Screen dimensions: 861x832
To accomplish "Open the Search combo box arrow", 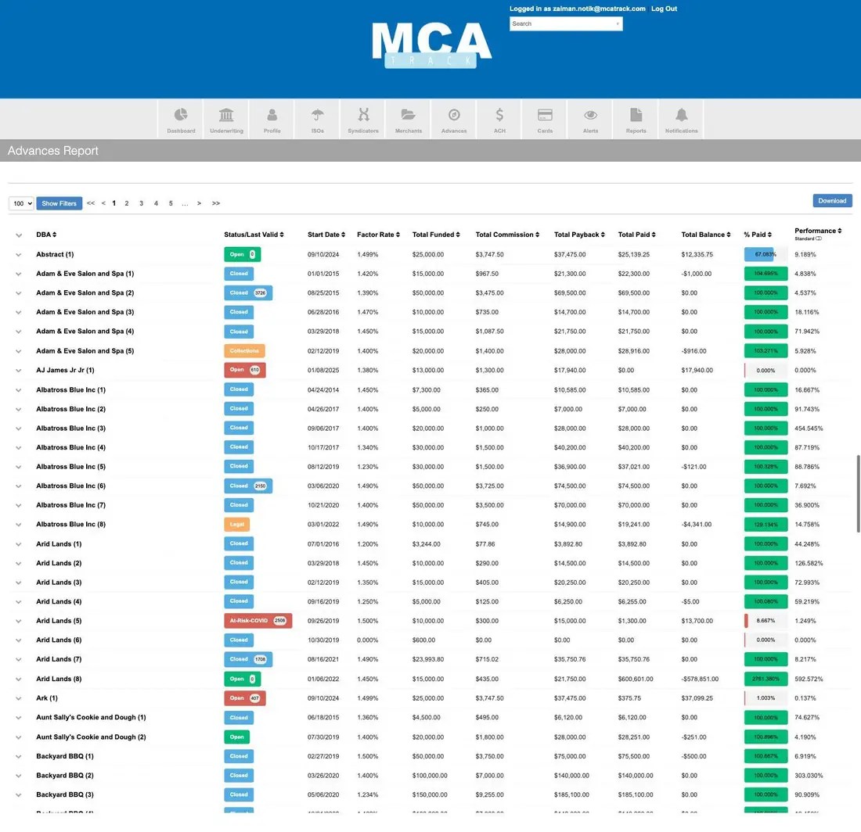I will (618, 24).
